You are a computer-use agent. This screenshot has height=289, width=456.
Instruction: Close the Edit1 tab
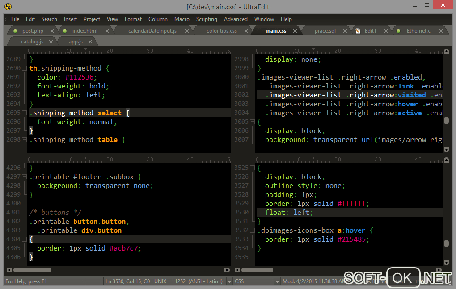pos(386,31)
